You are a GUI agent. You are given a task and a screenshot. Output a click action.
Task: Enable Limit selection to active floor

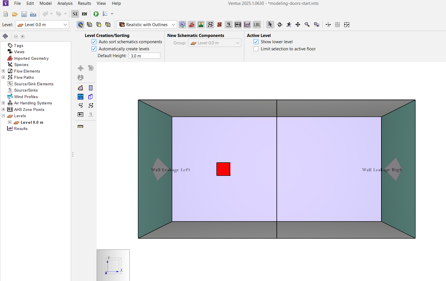pyautogui.click(x=256, y=49)
